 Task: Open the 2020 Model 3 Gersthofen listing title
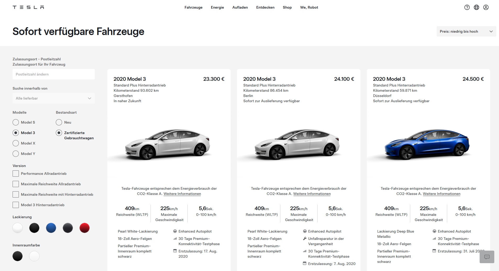point(130,79)
